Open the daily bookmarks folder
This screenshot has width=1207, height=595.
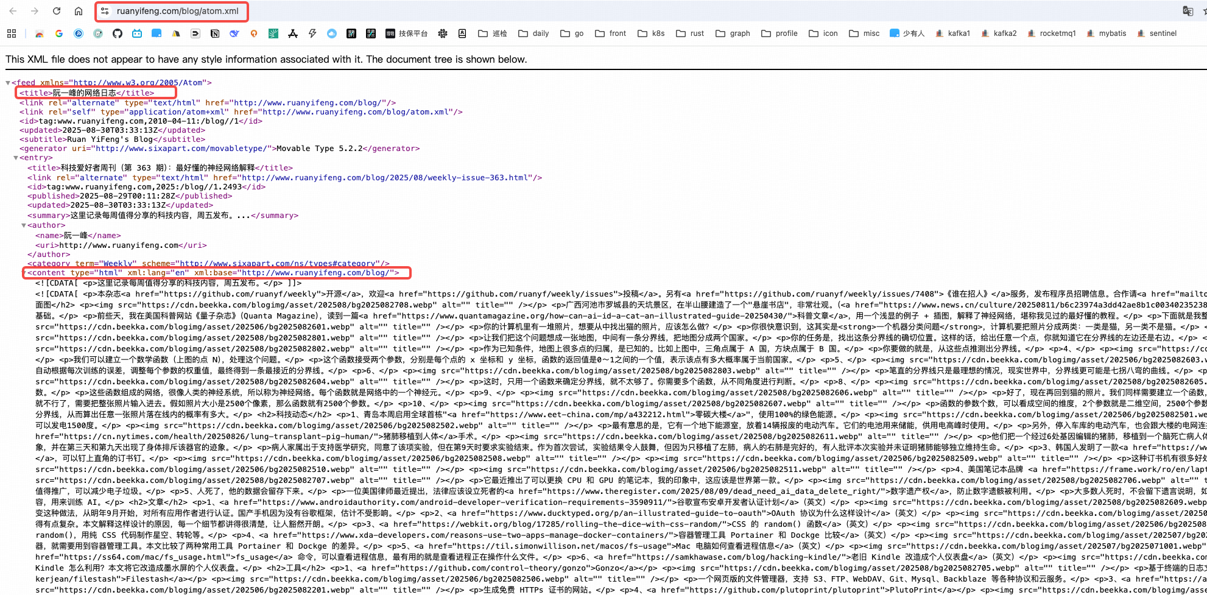(533, 33)
